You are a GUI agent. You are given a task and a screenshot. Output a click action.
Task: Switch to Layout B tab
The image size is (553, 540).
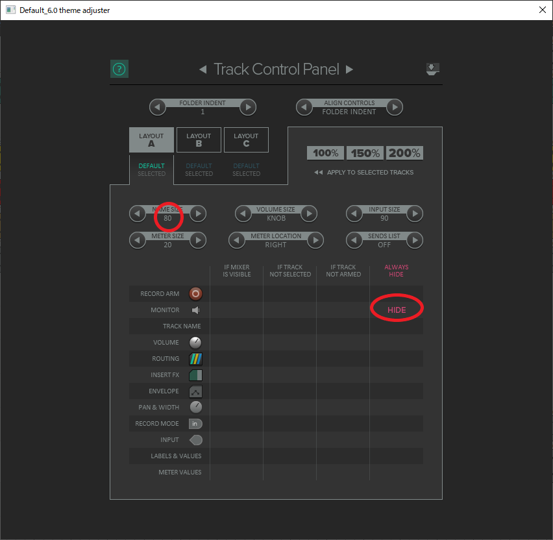(199, 140)
